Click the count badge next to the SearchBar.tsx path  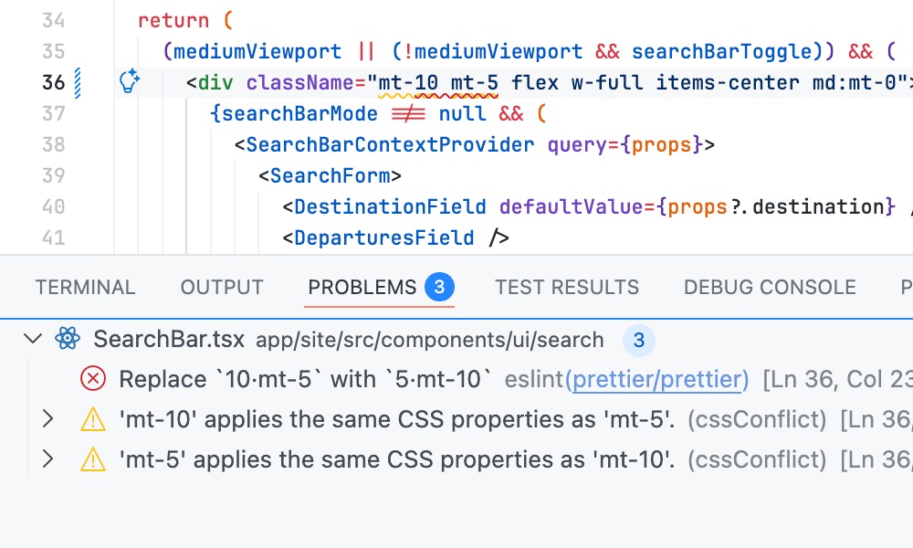(639, 340)
